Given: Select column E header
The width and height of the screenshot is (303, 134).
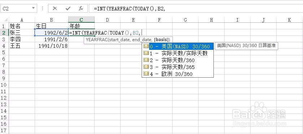Looking at the screenshot, I should tap(133, 20).
